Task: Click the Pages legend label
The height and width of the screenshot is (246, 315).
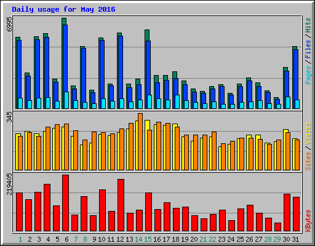Action: [308, 75]
